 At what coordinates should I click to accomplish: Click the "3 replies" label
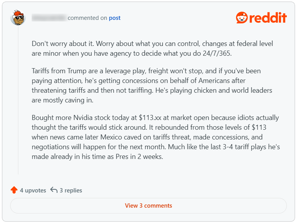click(x=71, y=190)
